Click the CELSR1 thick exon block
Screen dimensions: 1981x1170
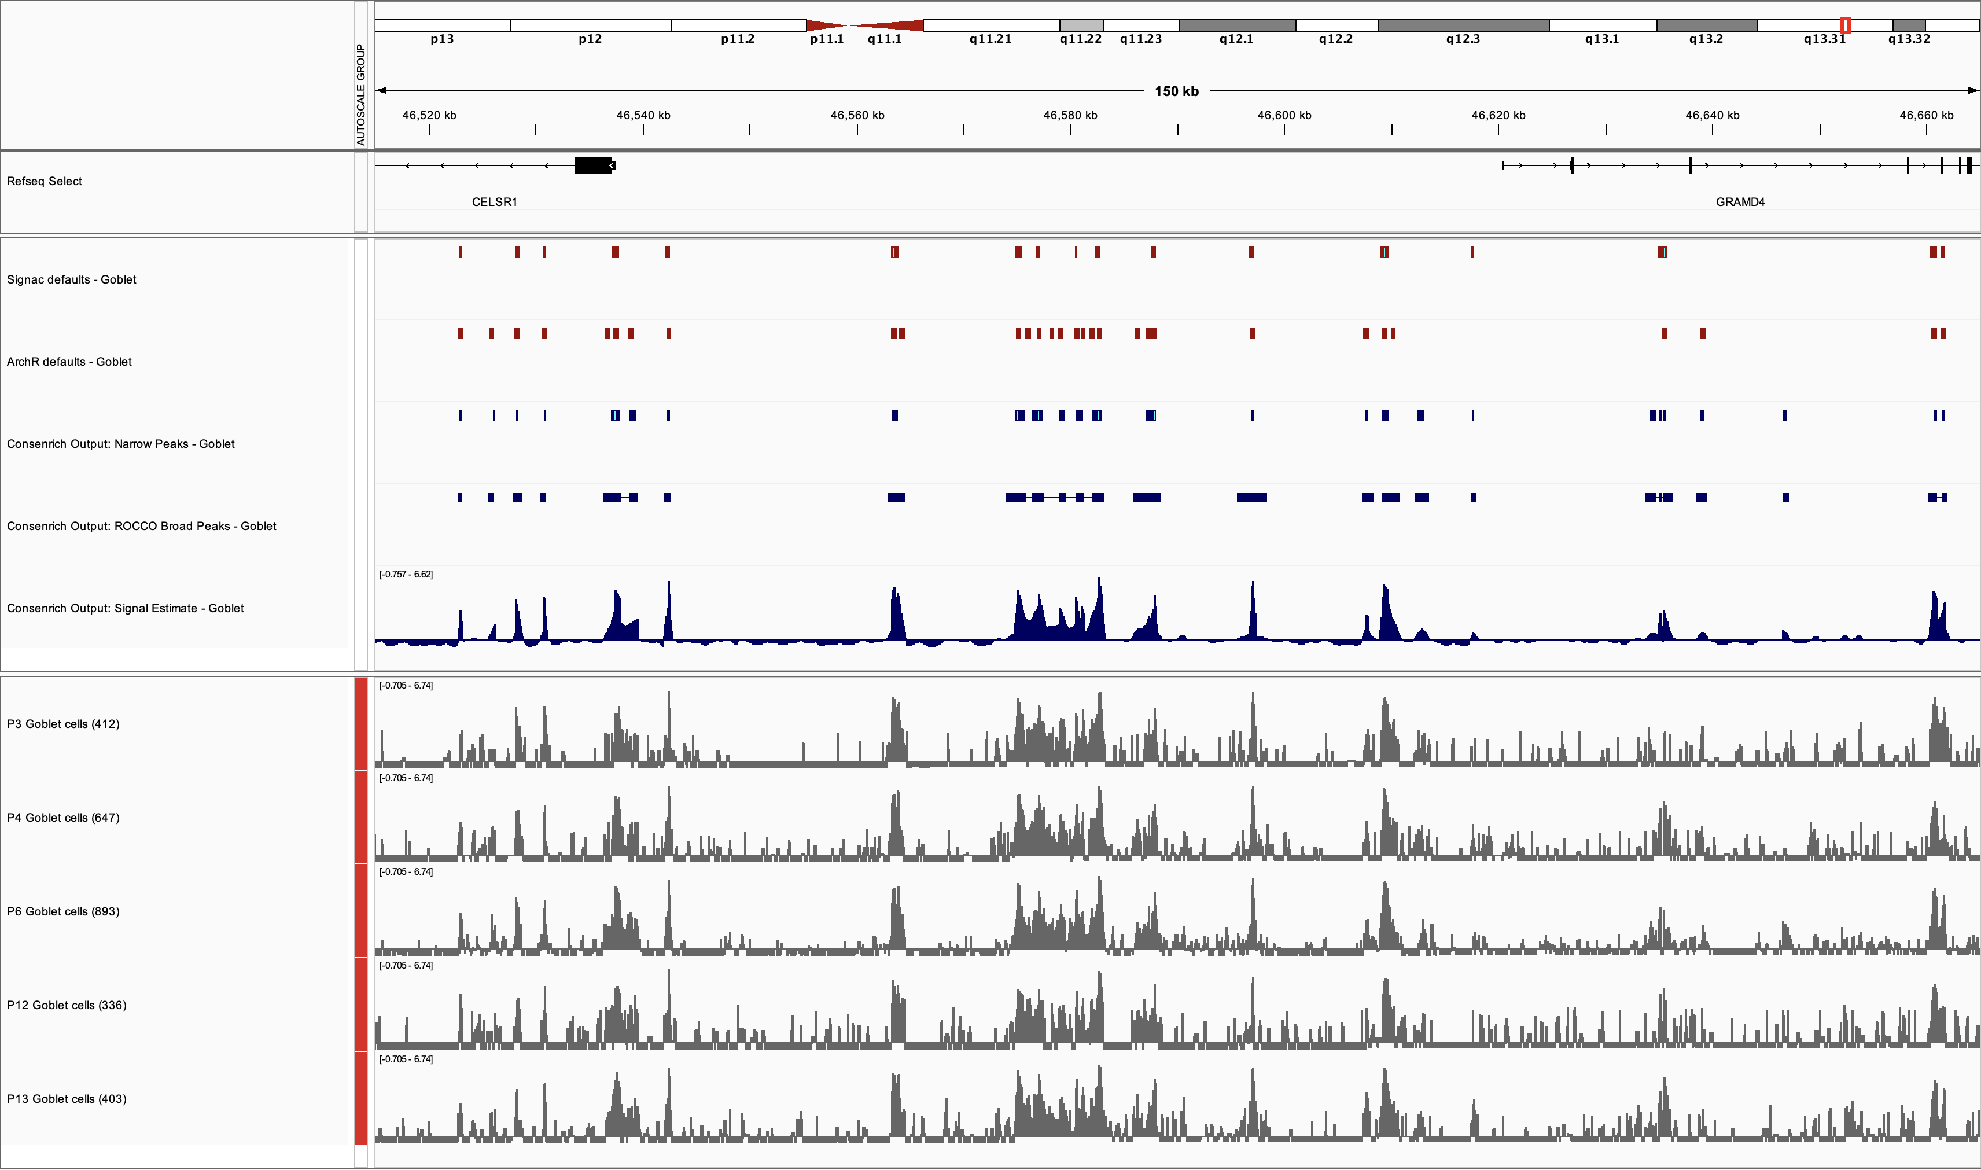coord(594,165)
